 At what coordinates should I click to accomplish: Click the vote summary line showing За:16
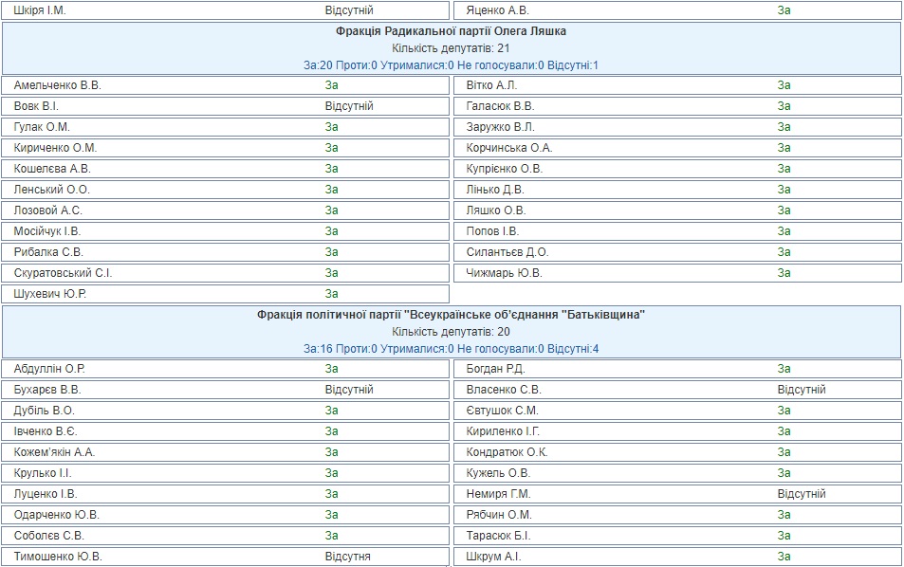[451, 349]
